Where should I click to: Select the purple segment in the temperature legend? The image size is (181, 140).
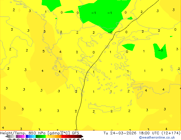point(18,136)
